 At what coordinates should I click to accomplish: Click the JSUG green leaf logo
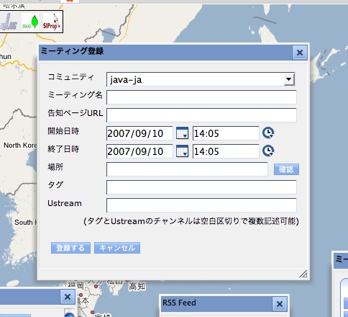point(30,22)
